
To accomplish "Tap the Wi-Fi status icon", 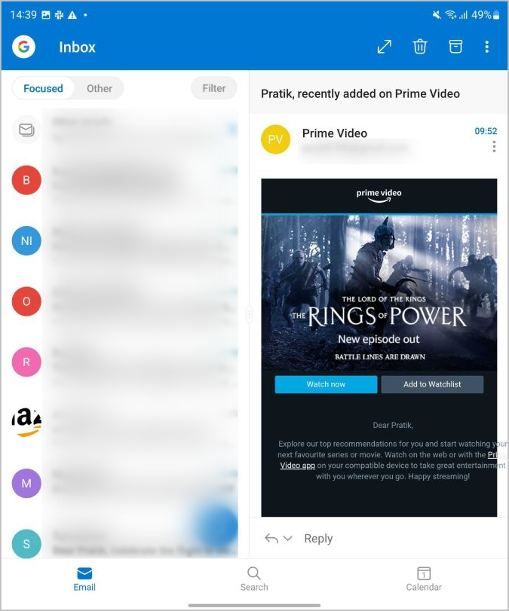I will click(x=451, y=15).
